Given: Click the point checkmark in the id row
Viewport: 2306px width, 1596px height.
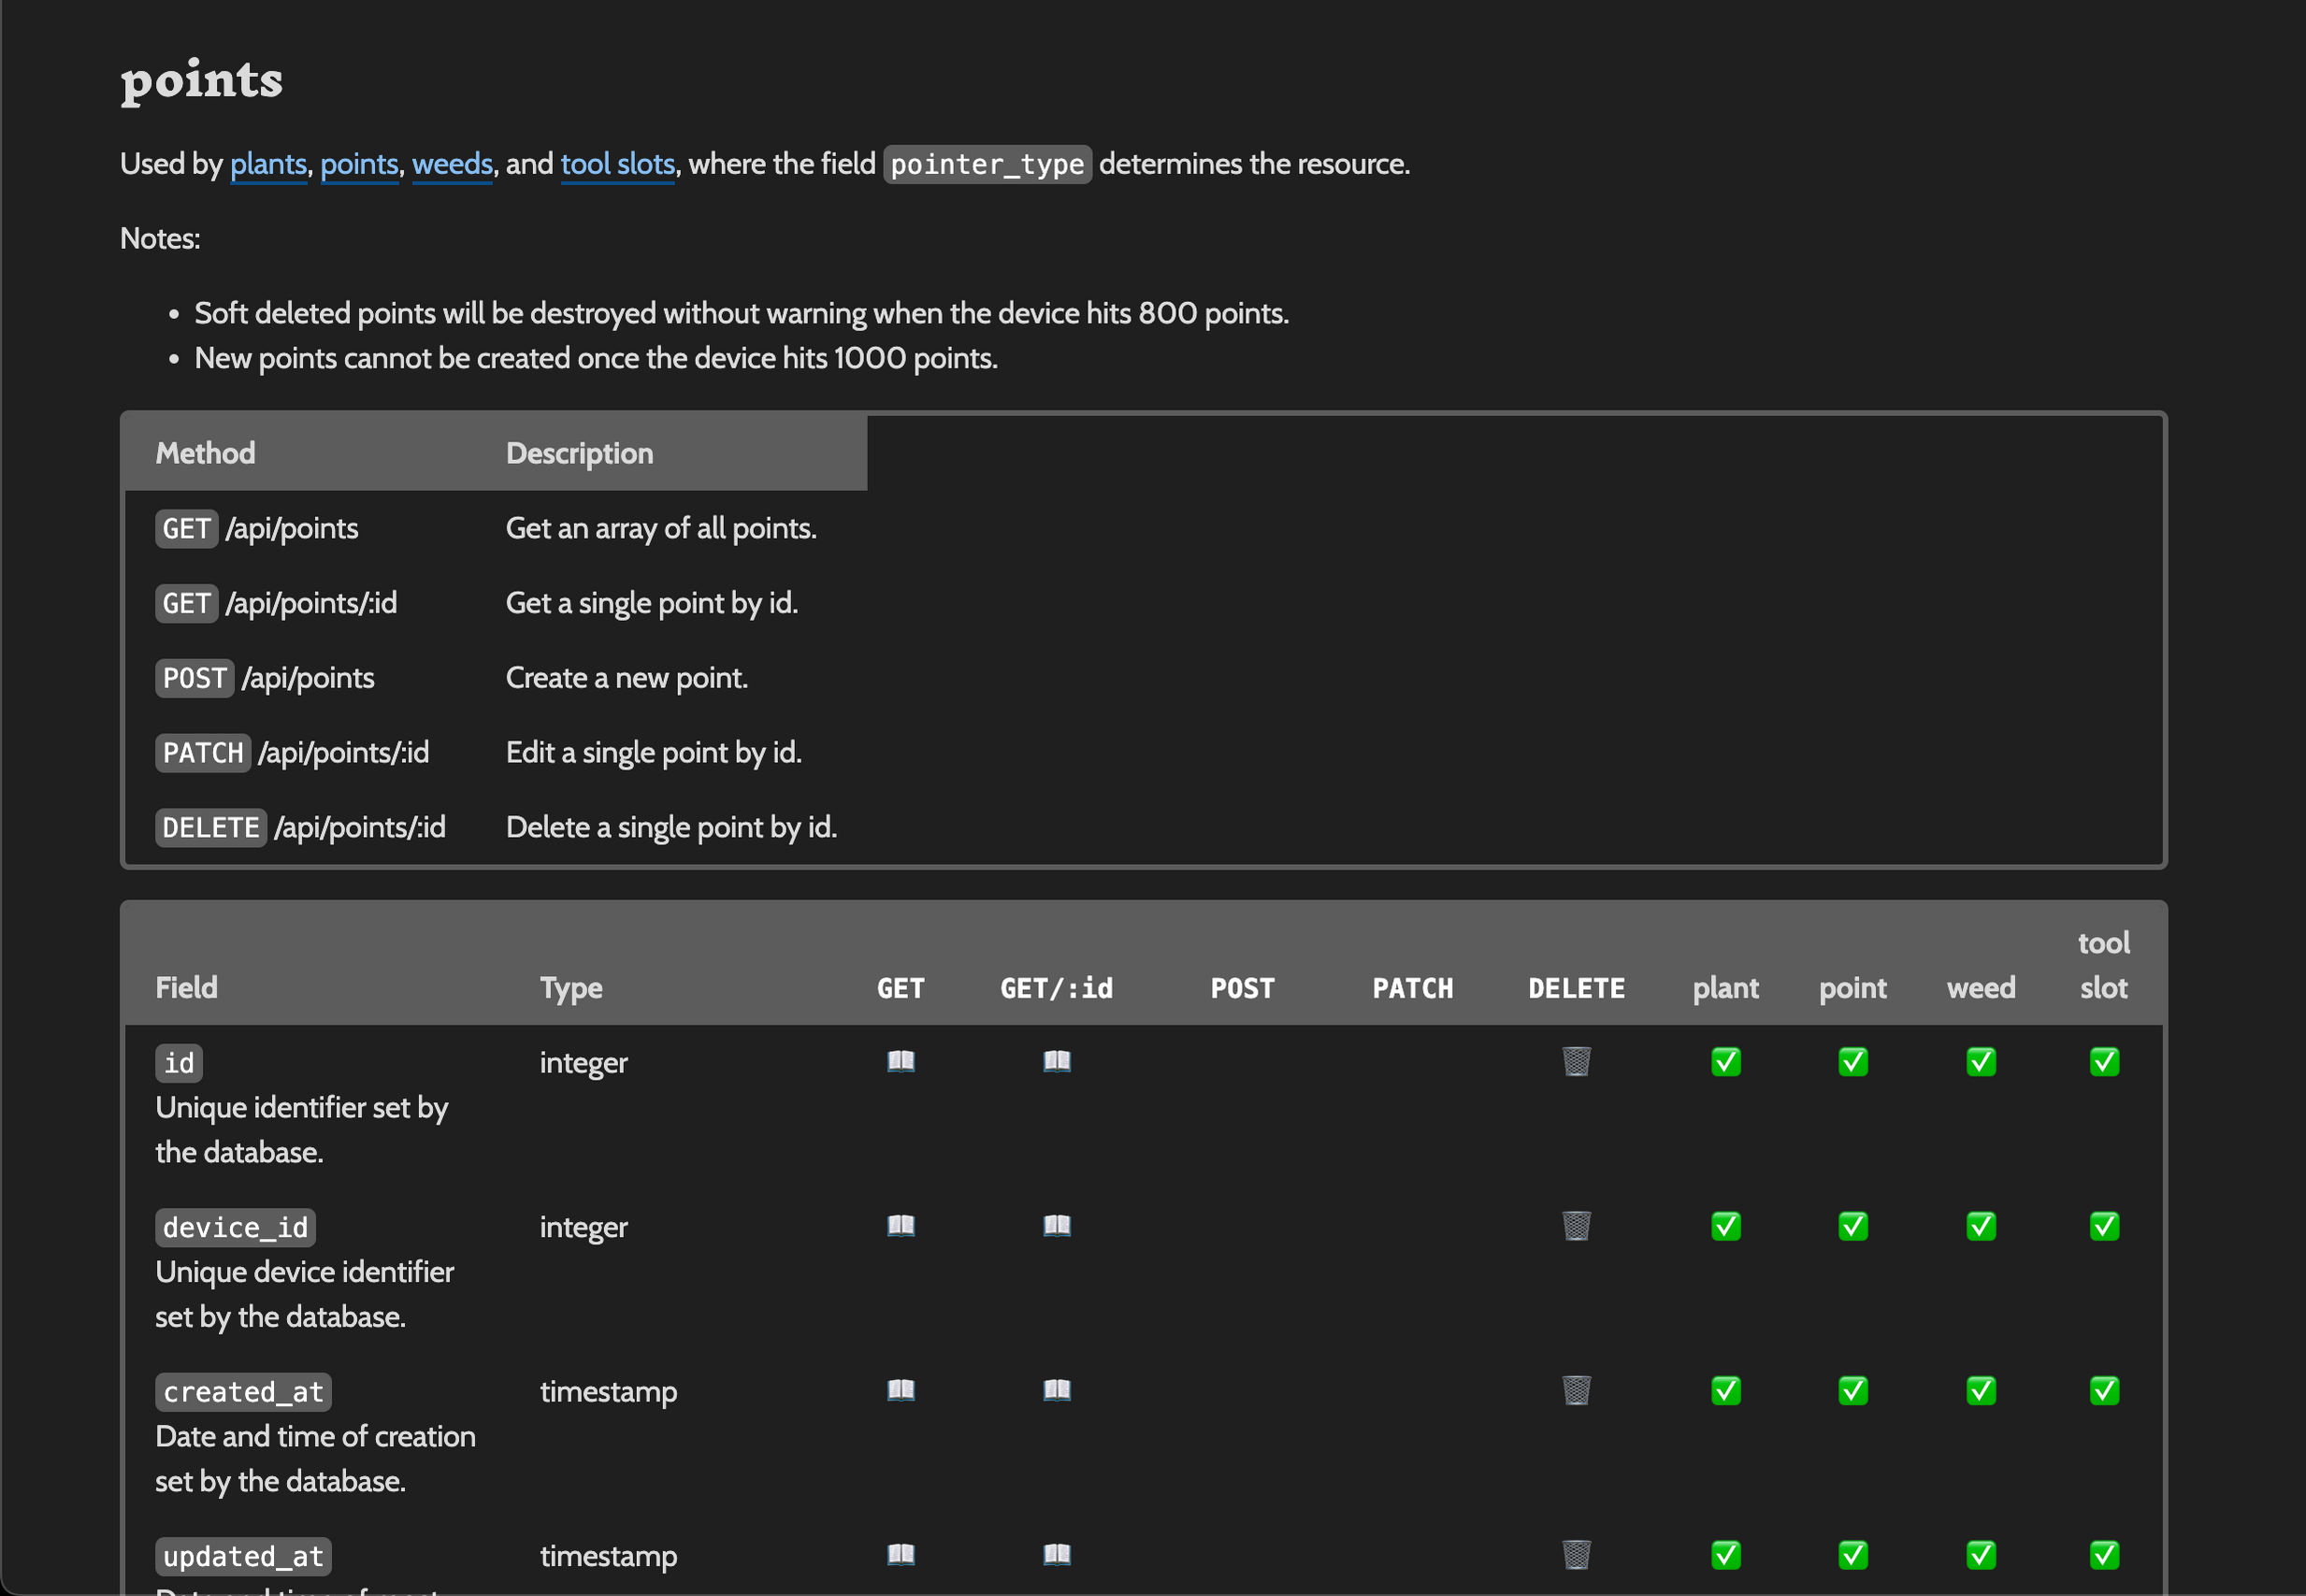Looking at the screenshot, I should (1852, 1062).
